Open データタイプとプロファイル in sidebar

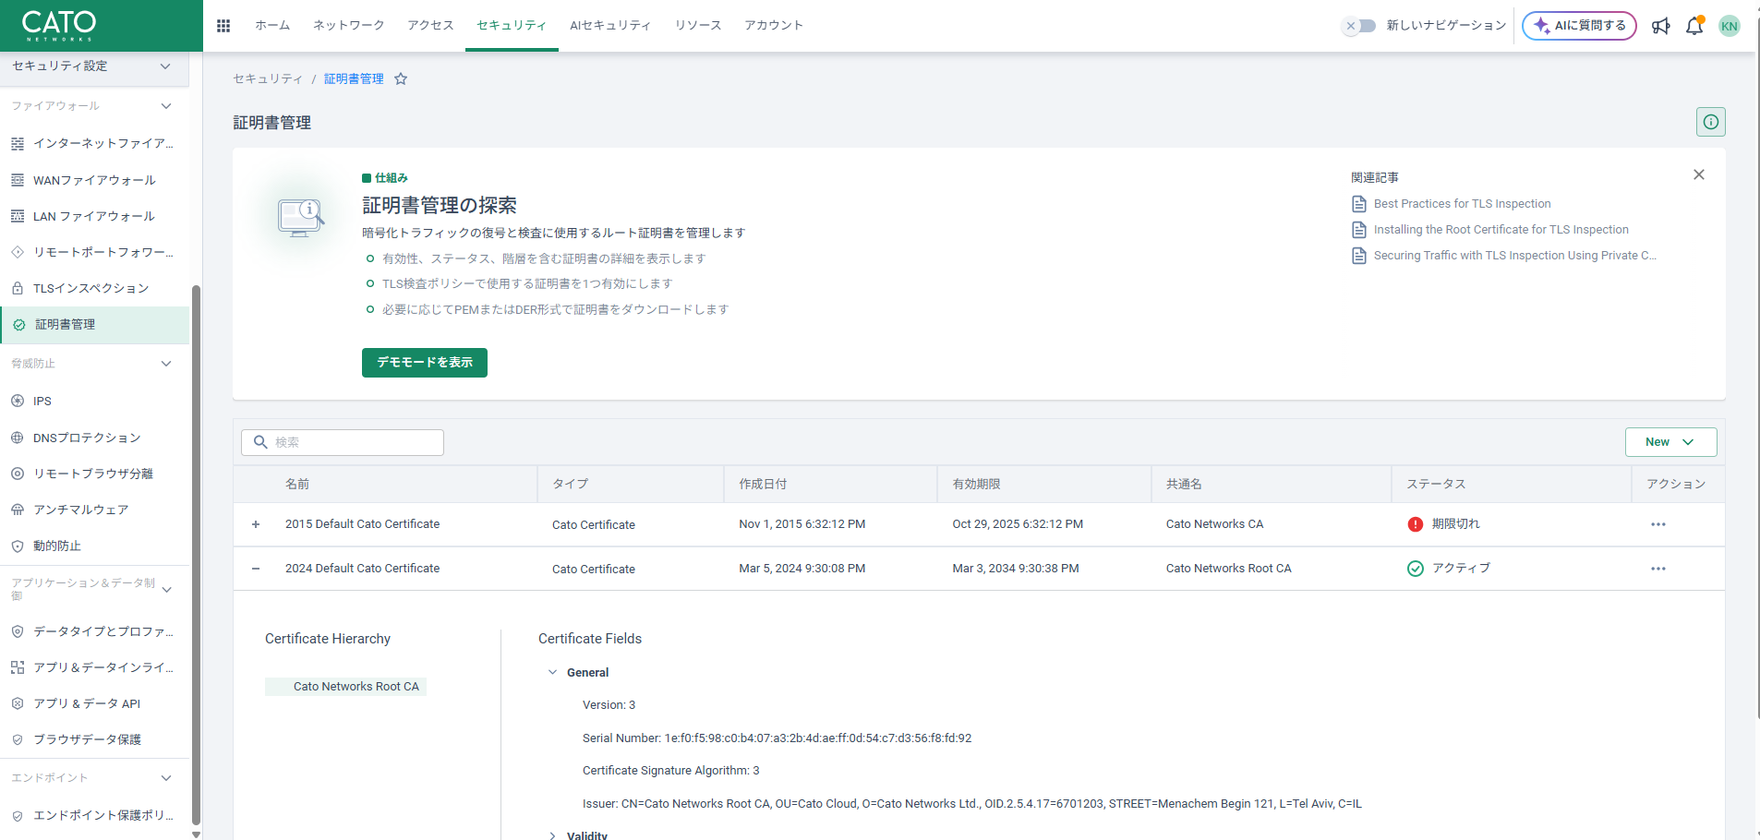point(94,631)
